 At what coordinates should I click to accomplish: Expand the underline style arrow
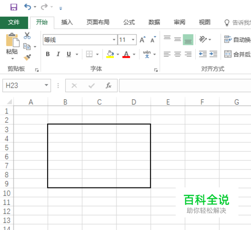77,54
